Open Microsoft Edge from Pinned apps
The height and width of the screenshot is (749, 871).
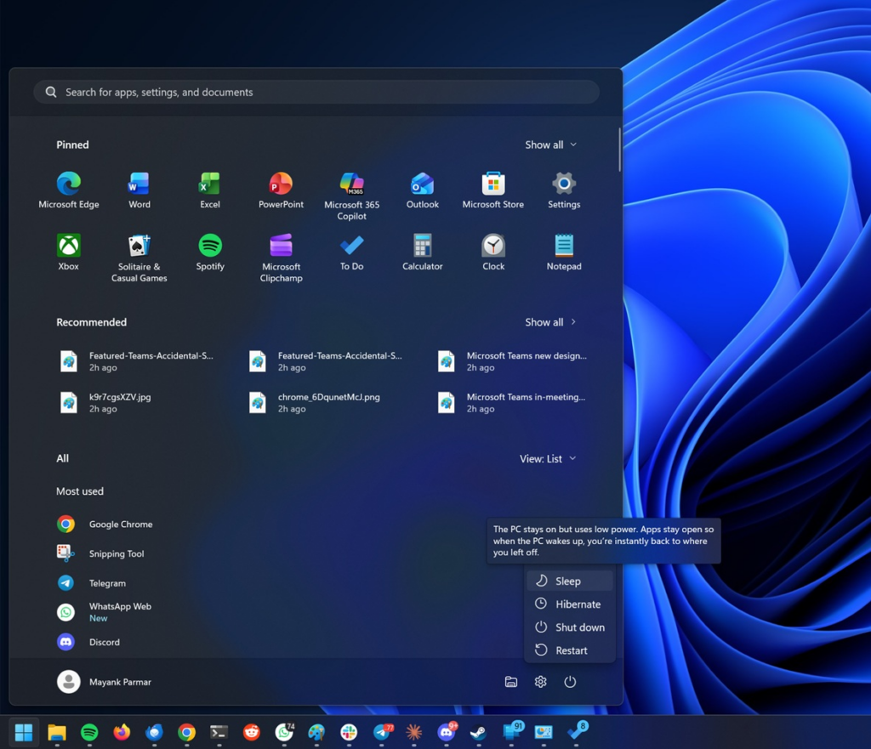pyautogui.click(x=69, y=190)
